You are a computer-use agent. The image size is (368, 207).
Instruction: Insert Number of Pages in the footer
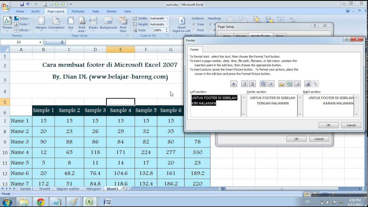click(252, 84)
